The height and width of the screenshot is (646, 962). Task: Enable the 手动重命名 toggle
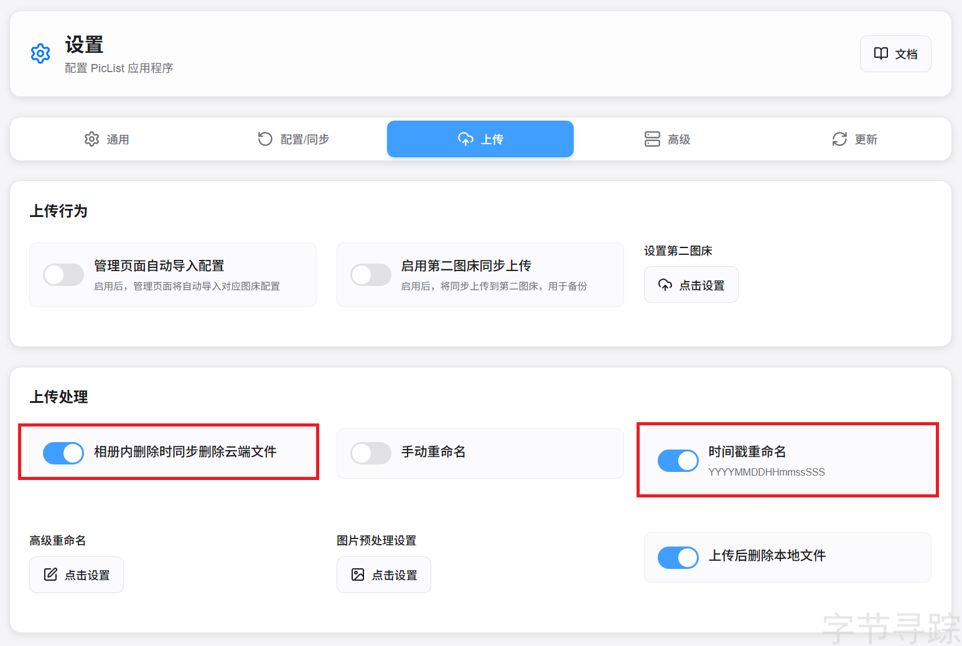[x=371, y=453]
